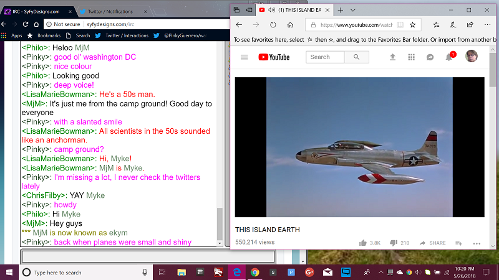Add YouTube page to Edge favorites star
The width and height of the screenshot is (499, 280).
tap(412, 25)
